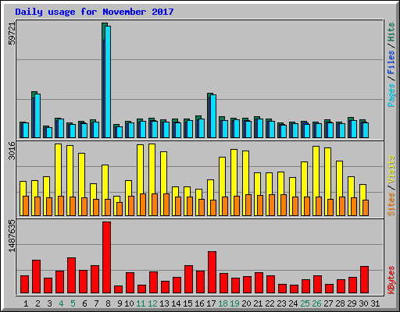The image size is (400, 312).
Task: Click the 59721 top axis value
Action: [x=12, y=34]
